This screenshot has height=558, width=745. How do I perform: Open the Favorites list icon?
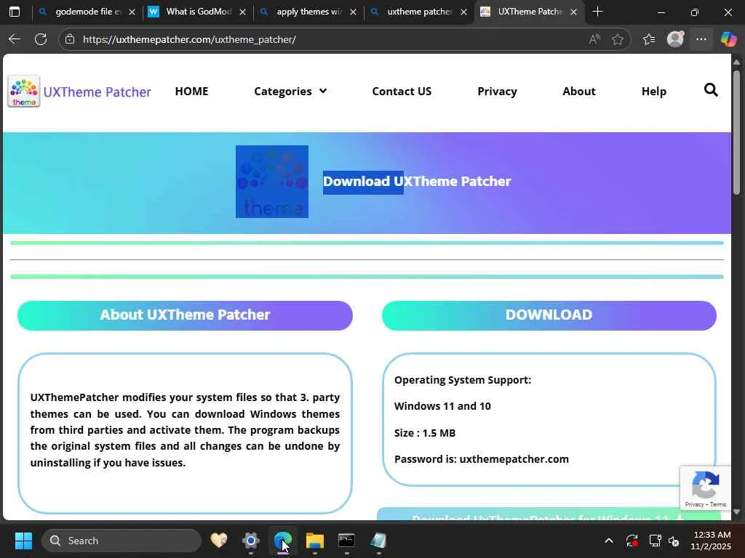[x=648, y=39]
